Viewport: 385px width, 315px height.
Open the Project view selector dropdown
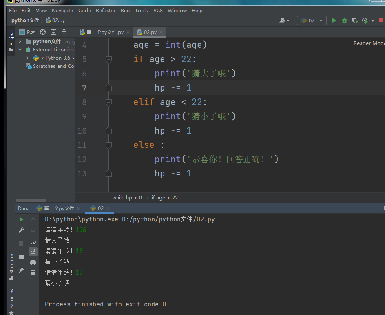click(27, 32)
